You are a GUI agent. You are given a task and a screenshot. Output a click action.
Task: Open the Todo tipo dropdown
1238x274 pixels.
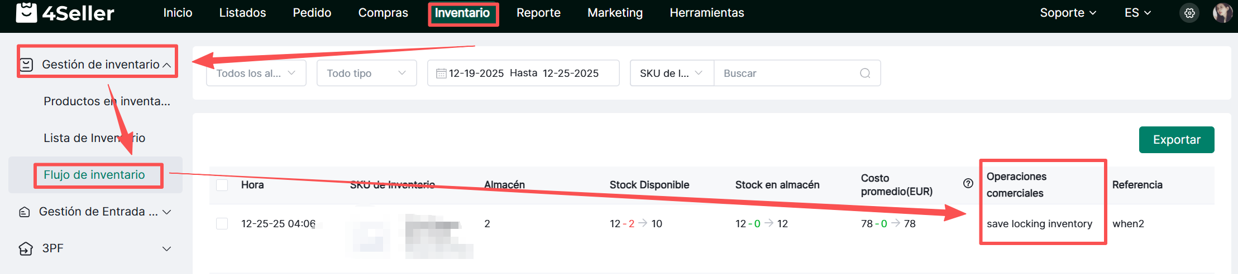[x=366, y=73]
